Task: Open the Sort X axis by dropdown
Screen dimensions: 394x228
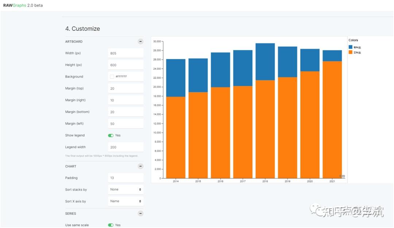Action: tap(125, 201)
